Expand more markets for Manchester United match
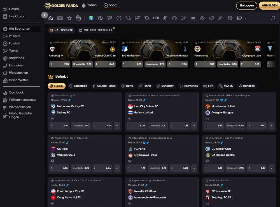 point(271,126)
